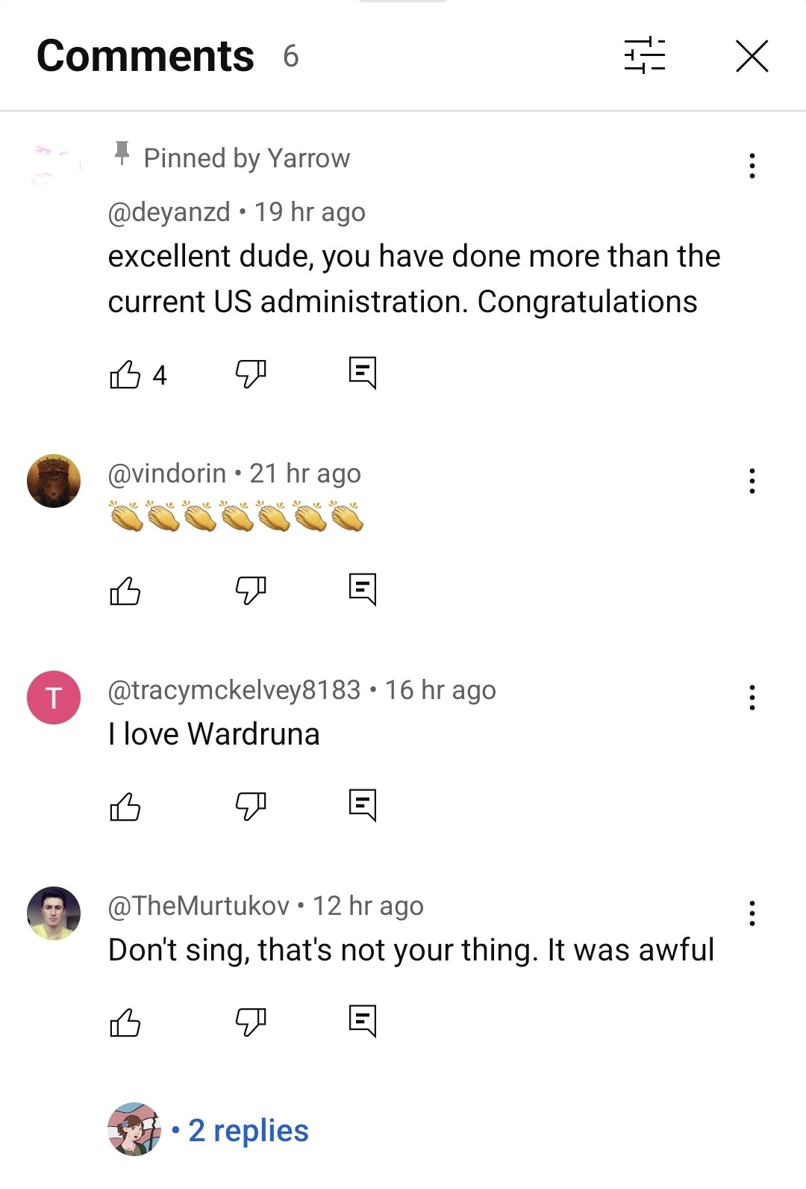Image resolution: width=806 pixels, height=1189 pixels.
Task: Expand the 2 replies thread
Action: click(x=248, y=1131)
